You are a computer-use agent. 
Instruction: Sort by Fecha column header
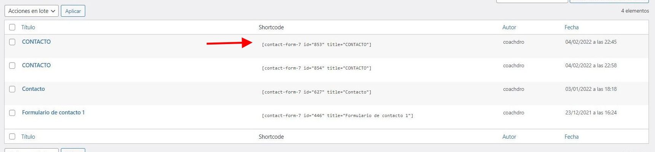(x=572, y=27)
